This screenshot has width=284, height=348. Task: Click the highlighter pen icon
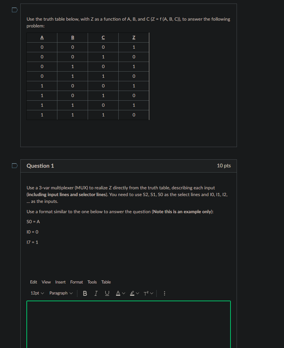tap(132, 293)
